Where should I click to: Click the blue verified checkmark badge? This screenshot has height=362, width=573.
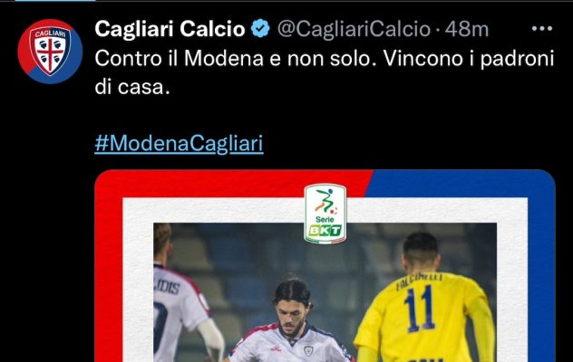click(x=260, y=28)
